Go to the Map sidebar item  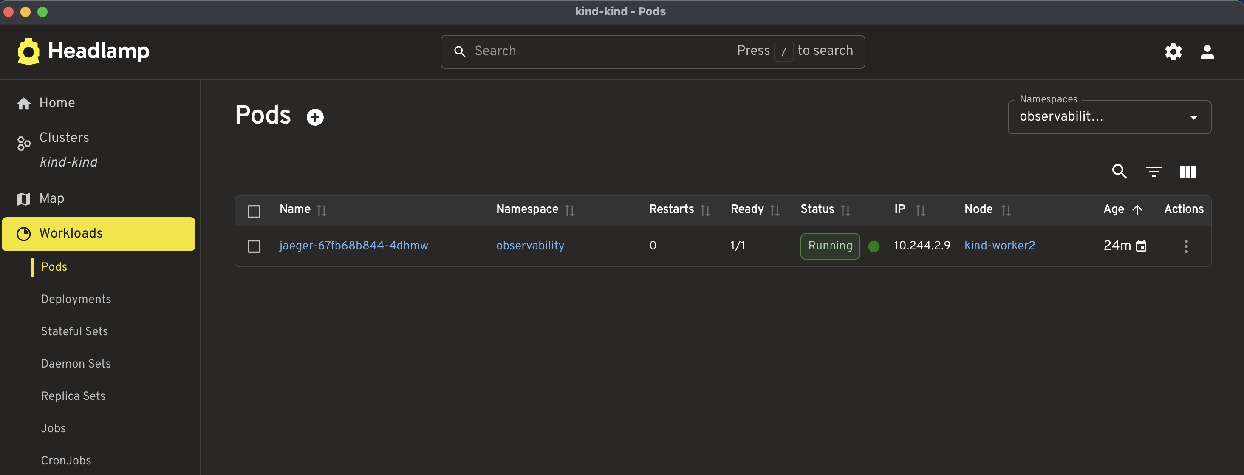pyautogui.click(x=52, y=198)
